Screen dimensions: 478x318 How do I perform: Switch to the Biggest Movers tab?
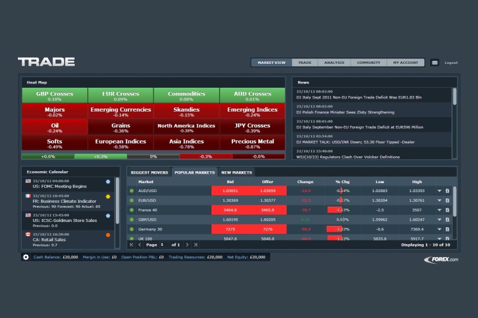(x=149, y=172)
